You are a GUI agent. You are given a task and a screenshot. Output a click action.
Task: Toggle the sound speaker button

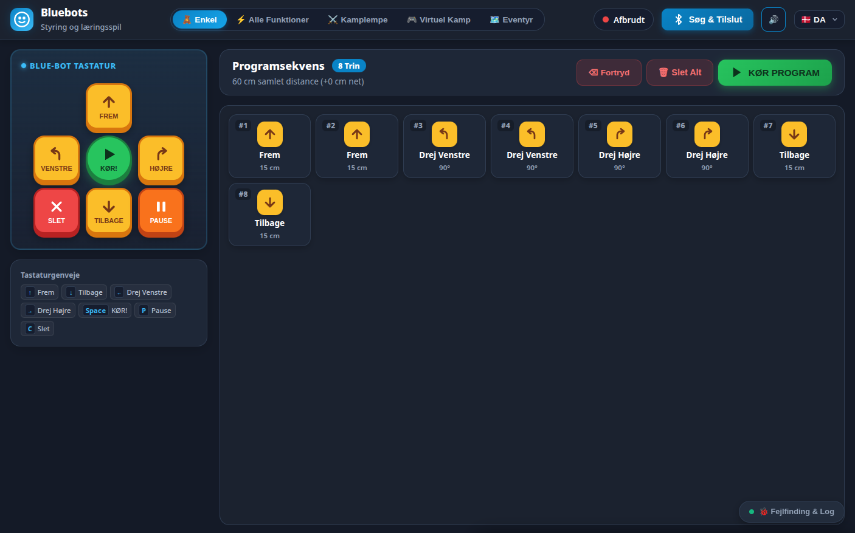click(774, 19)
